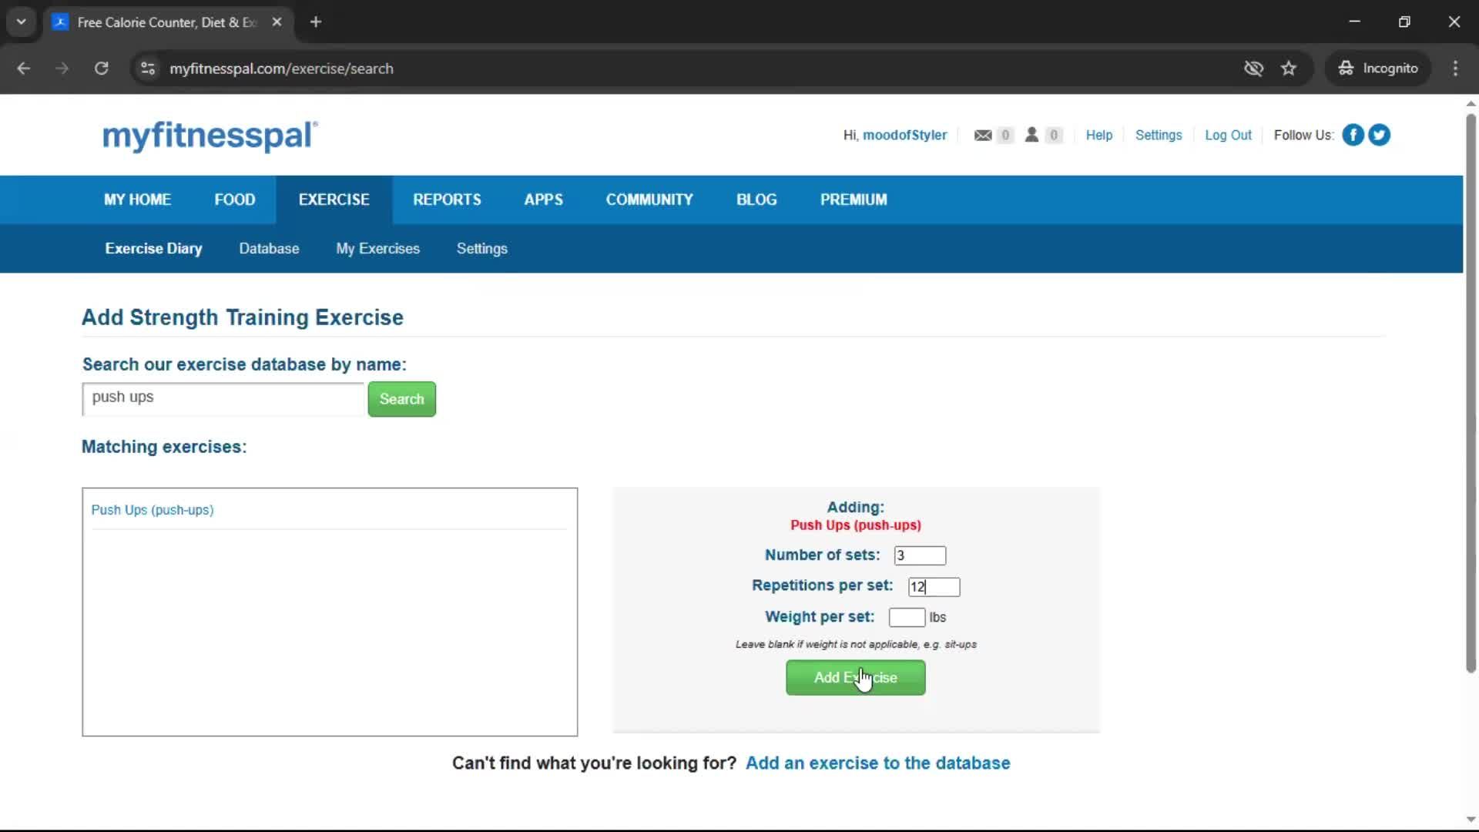
Task: Reload the page
Action: click(101, 69)
